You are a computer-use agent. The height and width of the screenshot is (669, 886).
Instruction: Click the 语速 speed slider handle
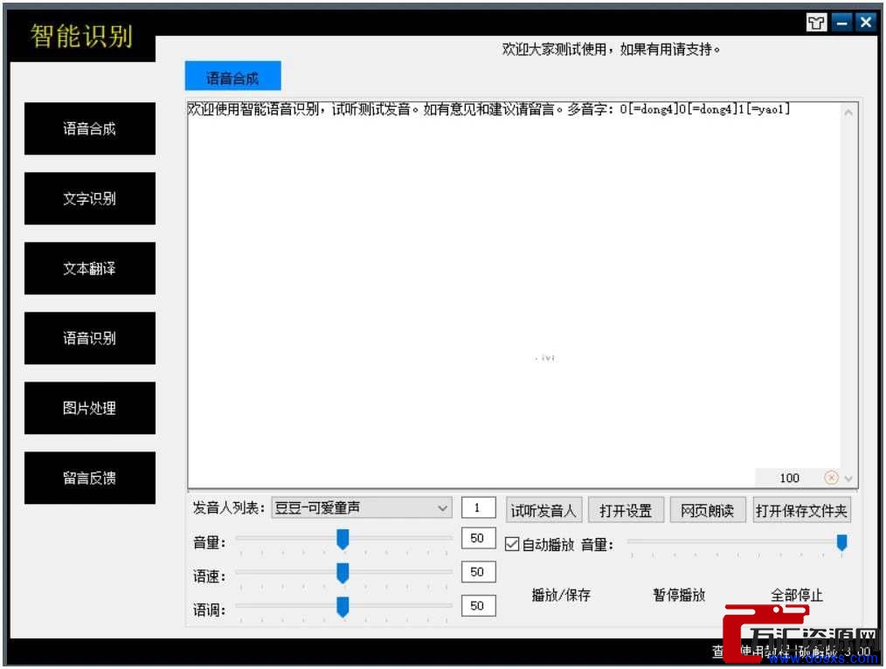(343, 573)
